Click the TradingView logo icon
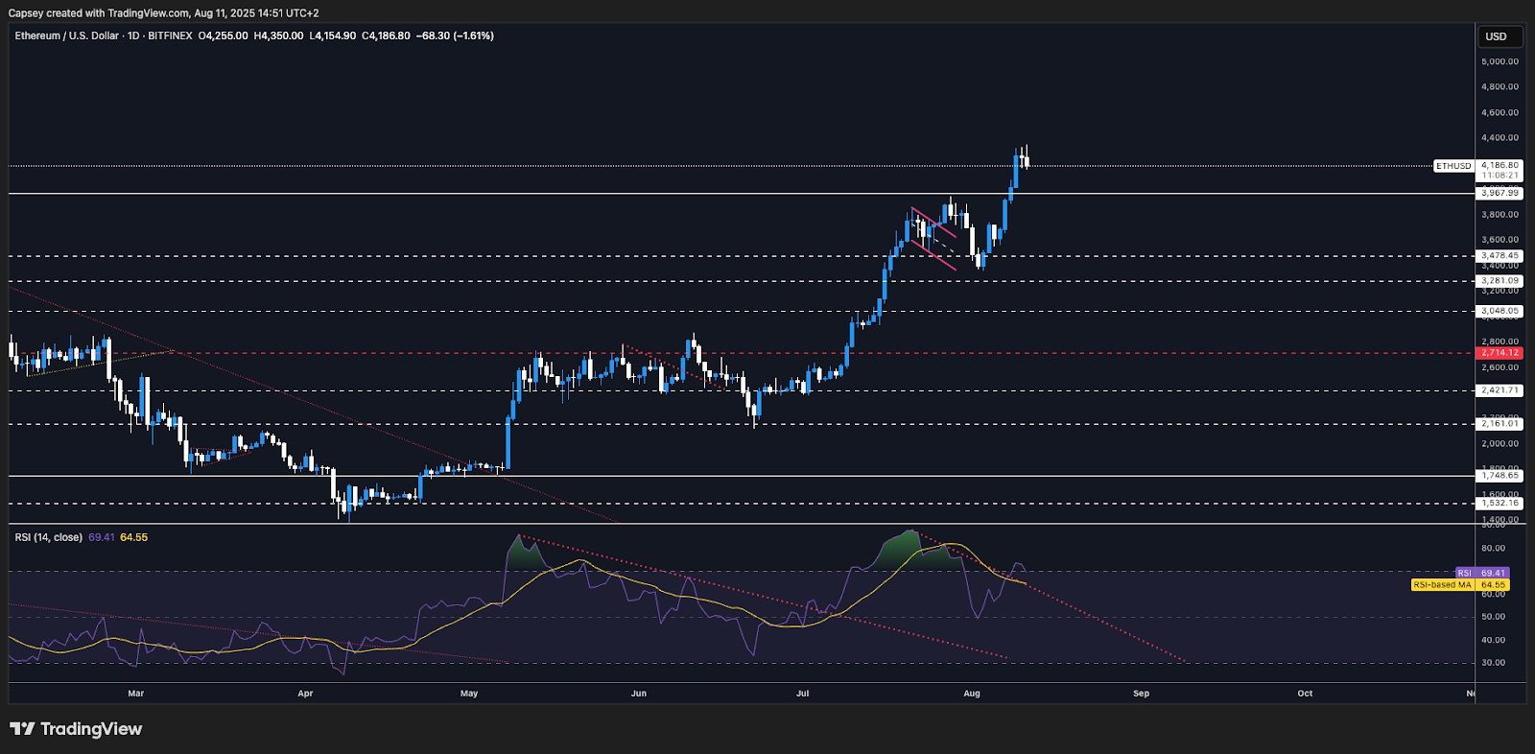The image size is (1535, 754). (x=22, y=729)
